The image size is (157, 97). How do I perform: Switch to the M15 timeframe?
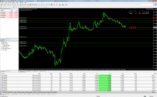pos(32,7)
